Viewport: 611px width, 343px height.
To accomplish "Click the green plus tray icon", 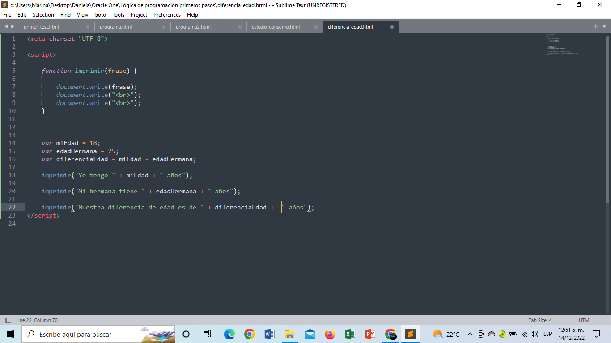I will [x=502, y=334].
